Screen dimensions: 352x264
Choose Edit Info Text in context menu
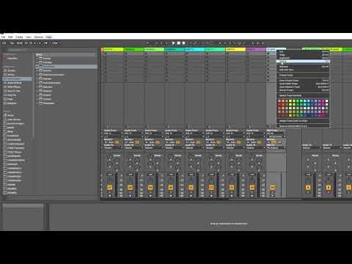pos(303,70)
